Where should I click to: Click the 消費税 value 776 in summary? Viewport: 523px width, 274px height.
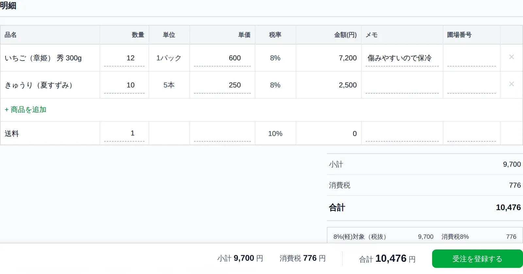[x=515, y=185]
